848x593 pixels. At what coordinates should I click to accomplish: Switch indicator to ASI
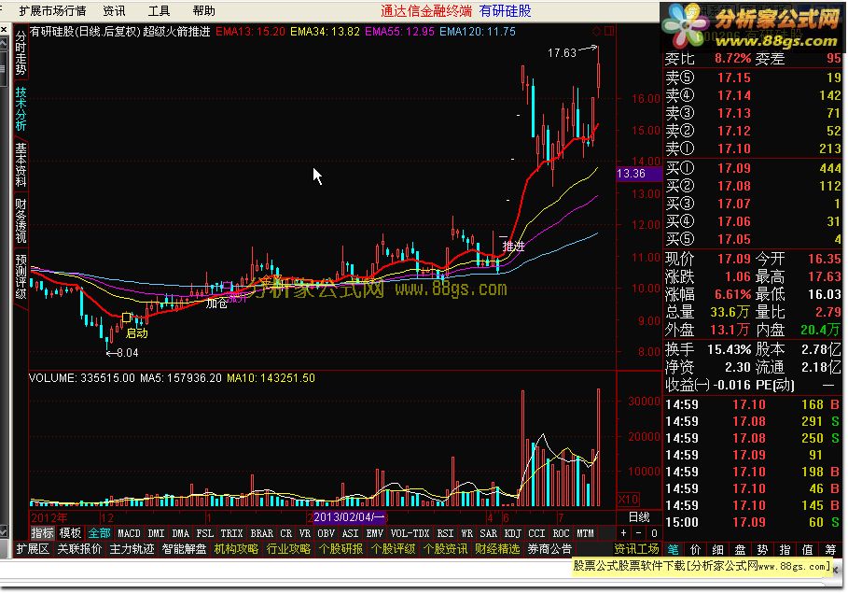[350, 533]
